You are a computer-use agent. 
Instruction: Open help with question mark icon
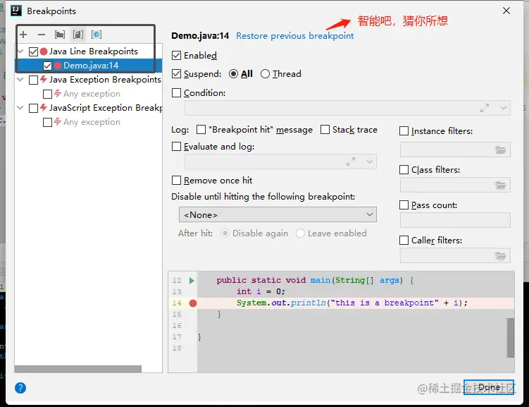(x=20, y=388)
